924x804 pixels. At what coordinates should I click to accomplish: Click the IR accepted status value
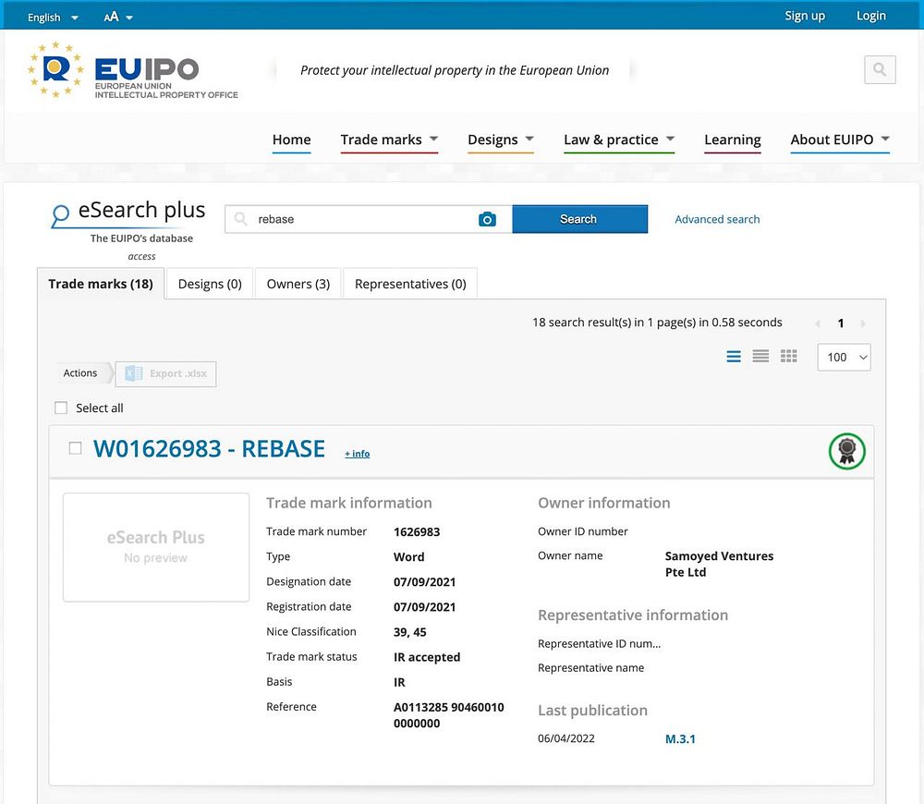coord(427,657)
